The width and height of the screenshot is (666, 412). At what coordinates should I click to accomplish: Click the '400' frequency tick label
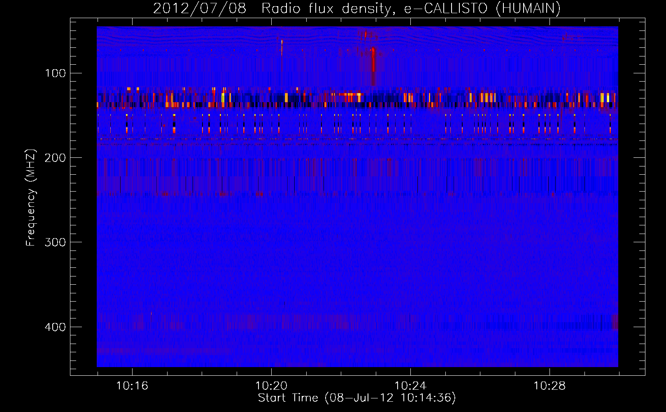coord(56,327)
